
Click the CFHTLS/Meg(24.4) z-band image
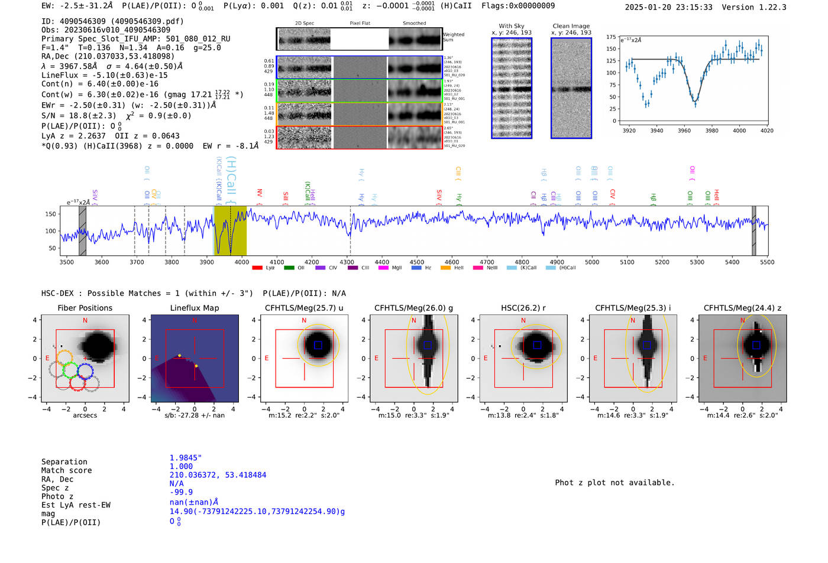pyautogui.click(x=742, y=358)
